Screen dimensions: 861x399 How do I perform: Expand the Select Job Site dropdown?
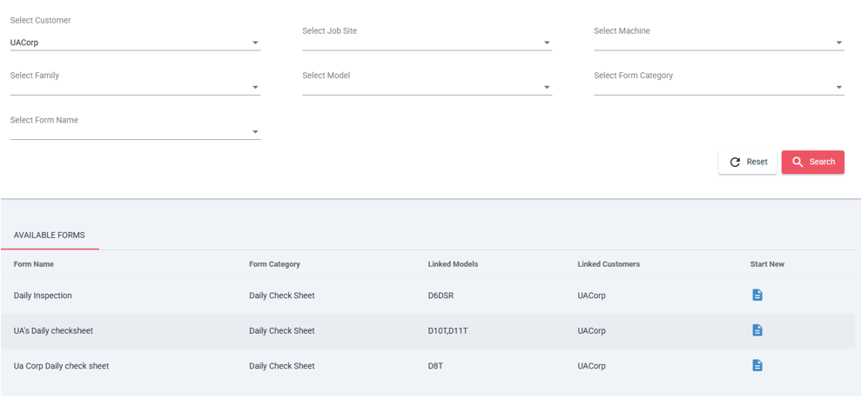547,43
